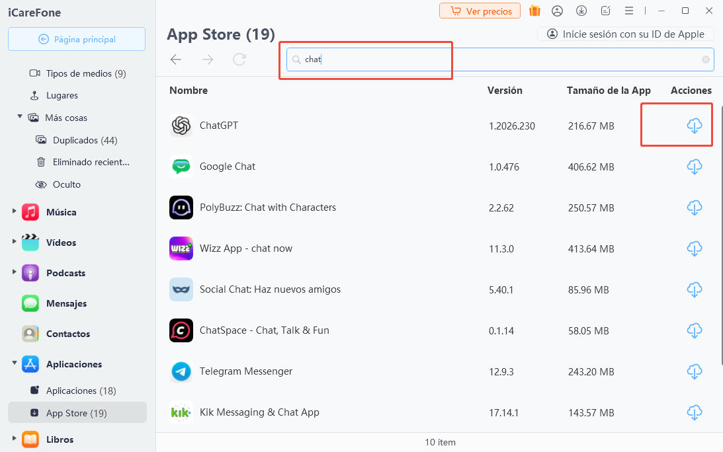Select Mensajes in the sidebar

(x=66, y=303)
